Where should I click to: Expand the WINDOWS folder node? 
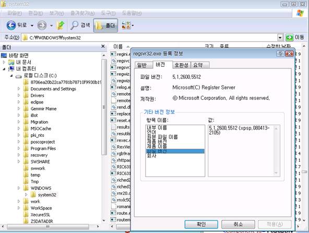tap(19, 188)
